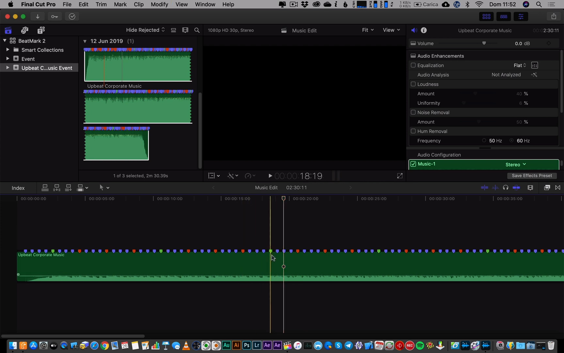Open the Equalization graphic EQ icon

[x=534, y=65]
